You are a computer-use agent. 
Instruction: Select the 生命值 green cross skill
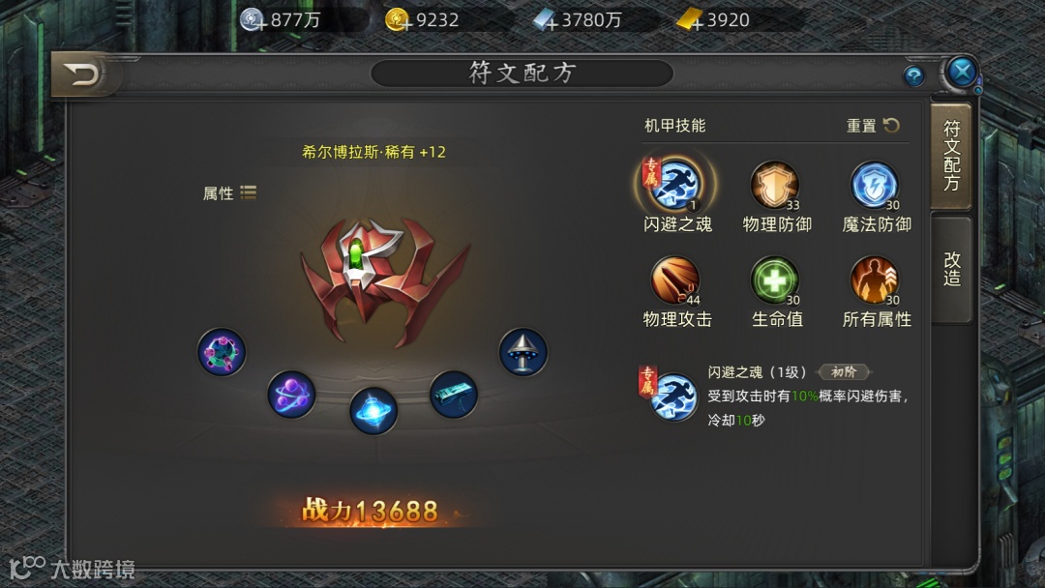(774, 279)
